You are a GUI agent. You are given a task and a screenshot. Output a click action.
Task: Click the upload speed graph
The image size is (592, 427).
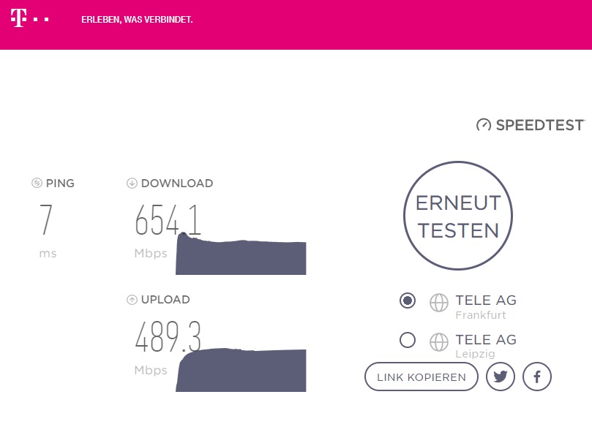tap(241, 370)
